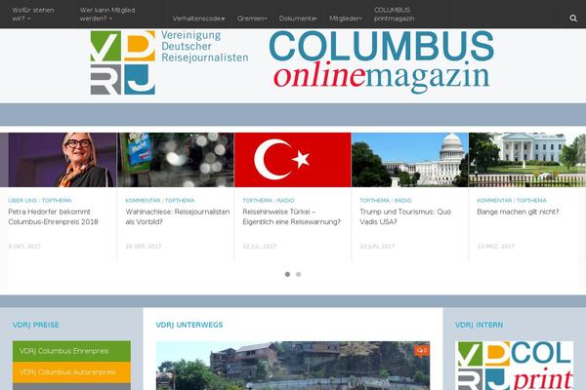Expand the 'Wer kann Mitglied werden?' menu
The image size is (586, 390).
click(x=107, y=15)
